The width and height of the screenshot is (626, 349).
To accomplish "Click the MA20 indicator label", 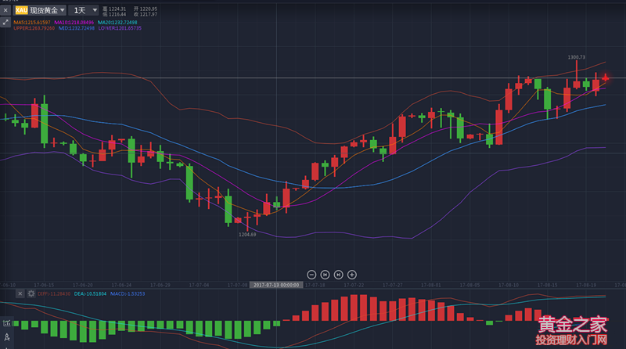I will pyautogui.click(x=118, y=23).
